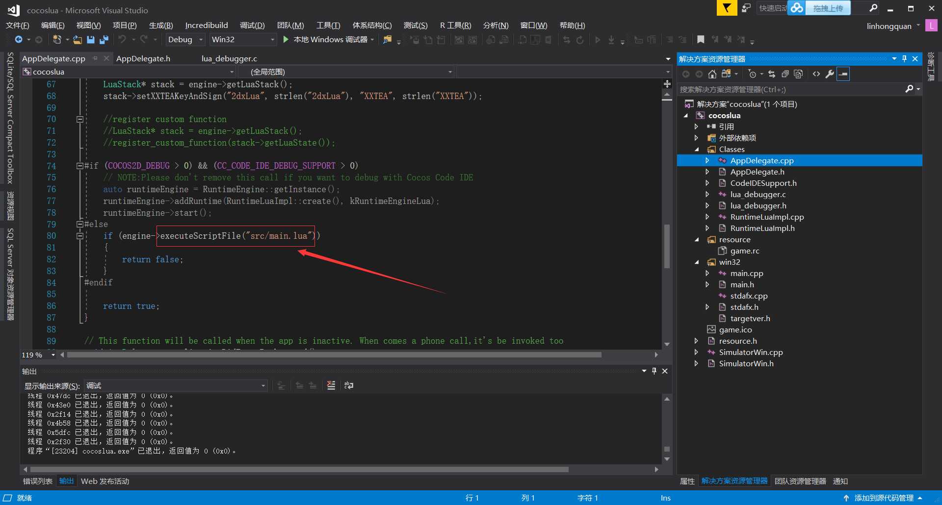The width and height of the screenshot is (942, 505).
Task: Click 添加到源代码管理 in status bar
Action: pyautogui.click(x=884, y=498)
